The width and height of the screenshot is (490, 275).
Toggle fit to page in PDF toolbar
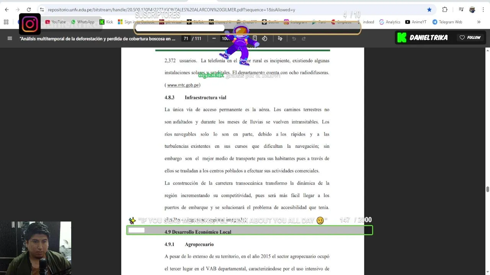(255, 38)
